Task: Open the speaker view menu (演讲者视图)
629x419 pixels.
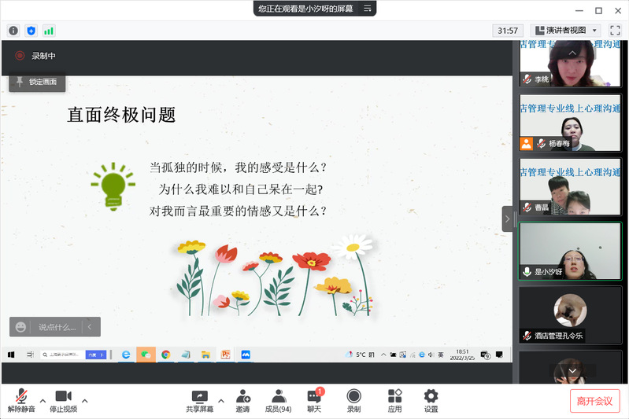Action: tap(566, 31)
